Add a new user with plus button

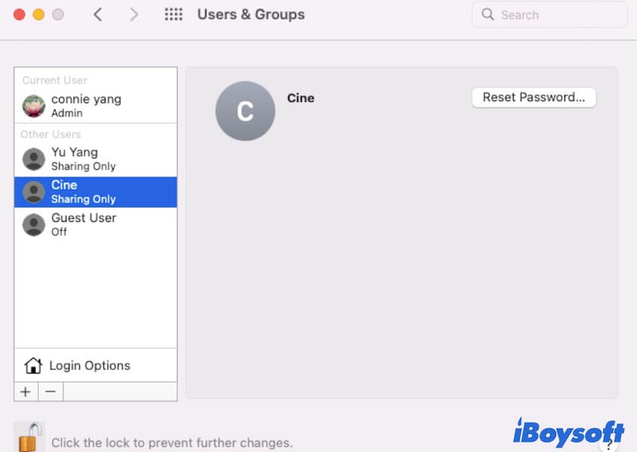25,392
